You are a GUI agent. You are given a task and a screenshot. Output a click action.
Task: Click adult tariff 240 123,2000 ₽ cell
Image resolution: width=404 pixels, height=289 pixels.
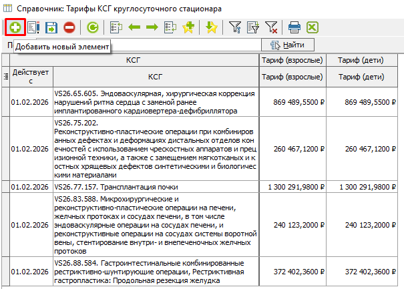[x=292, y=225]
